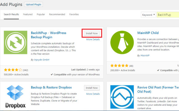Click MainWP Child five-star rating
The width and height of the screenshot is (179, 111).
click(x=119, y=66)
